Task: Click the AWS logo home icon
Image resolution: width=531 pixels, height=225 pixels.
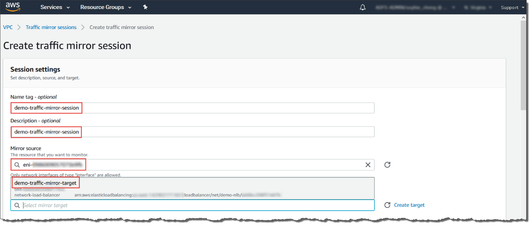Action: pyautogui.click(x=13, y=7)
